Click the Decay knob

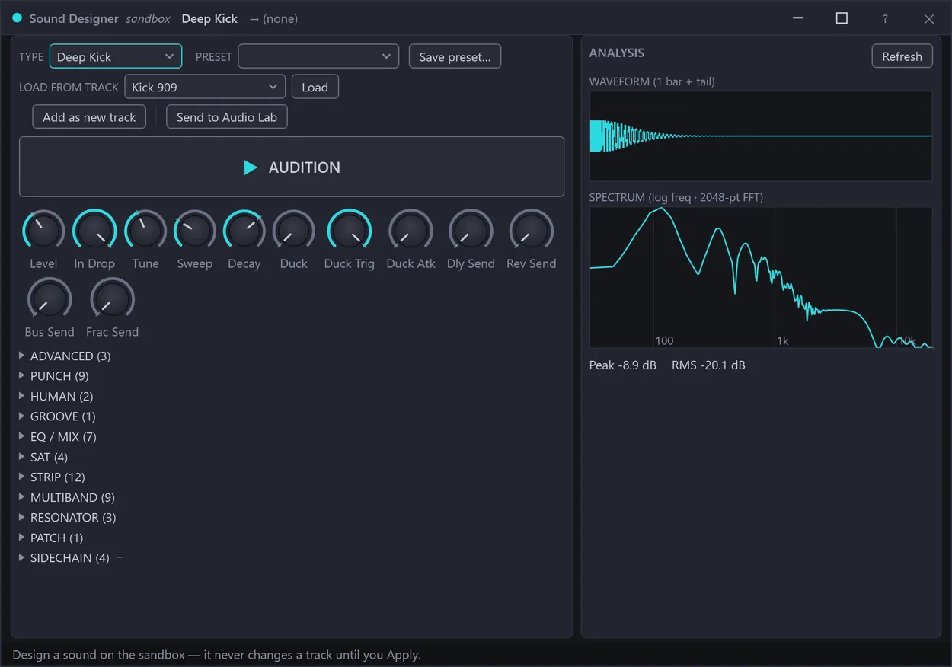[x=244, y=231]
